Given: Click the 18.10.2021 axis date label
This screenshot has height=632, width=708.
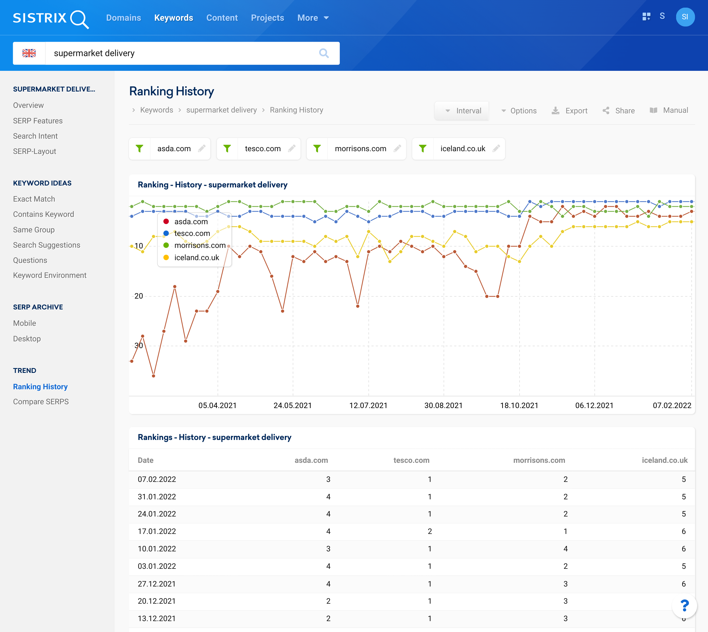Looking at the screenshot, I should (x=519, y=406).
